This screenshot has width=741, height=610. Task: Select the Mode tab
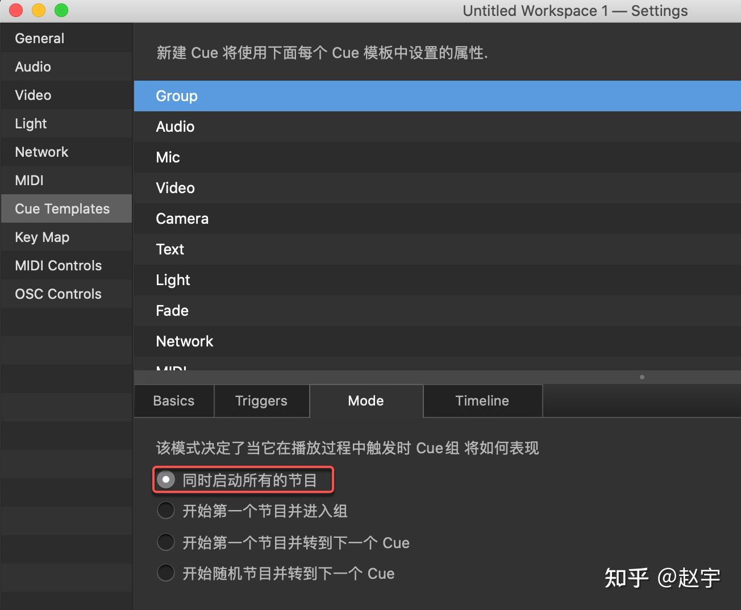click(366, 401)
